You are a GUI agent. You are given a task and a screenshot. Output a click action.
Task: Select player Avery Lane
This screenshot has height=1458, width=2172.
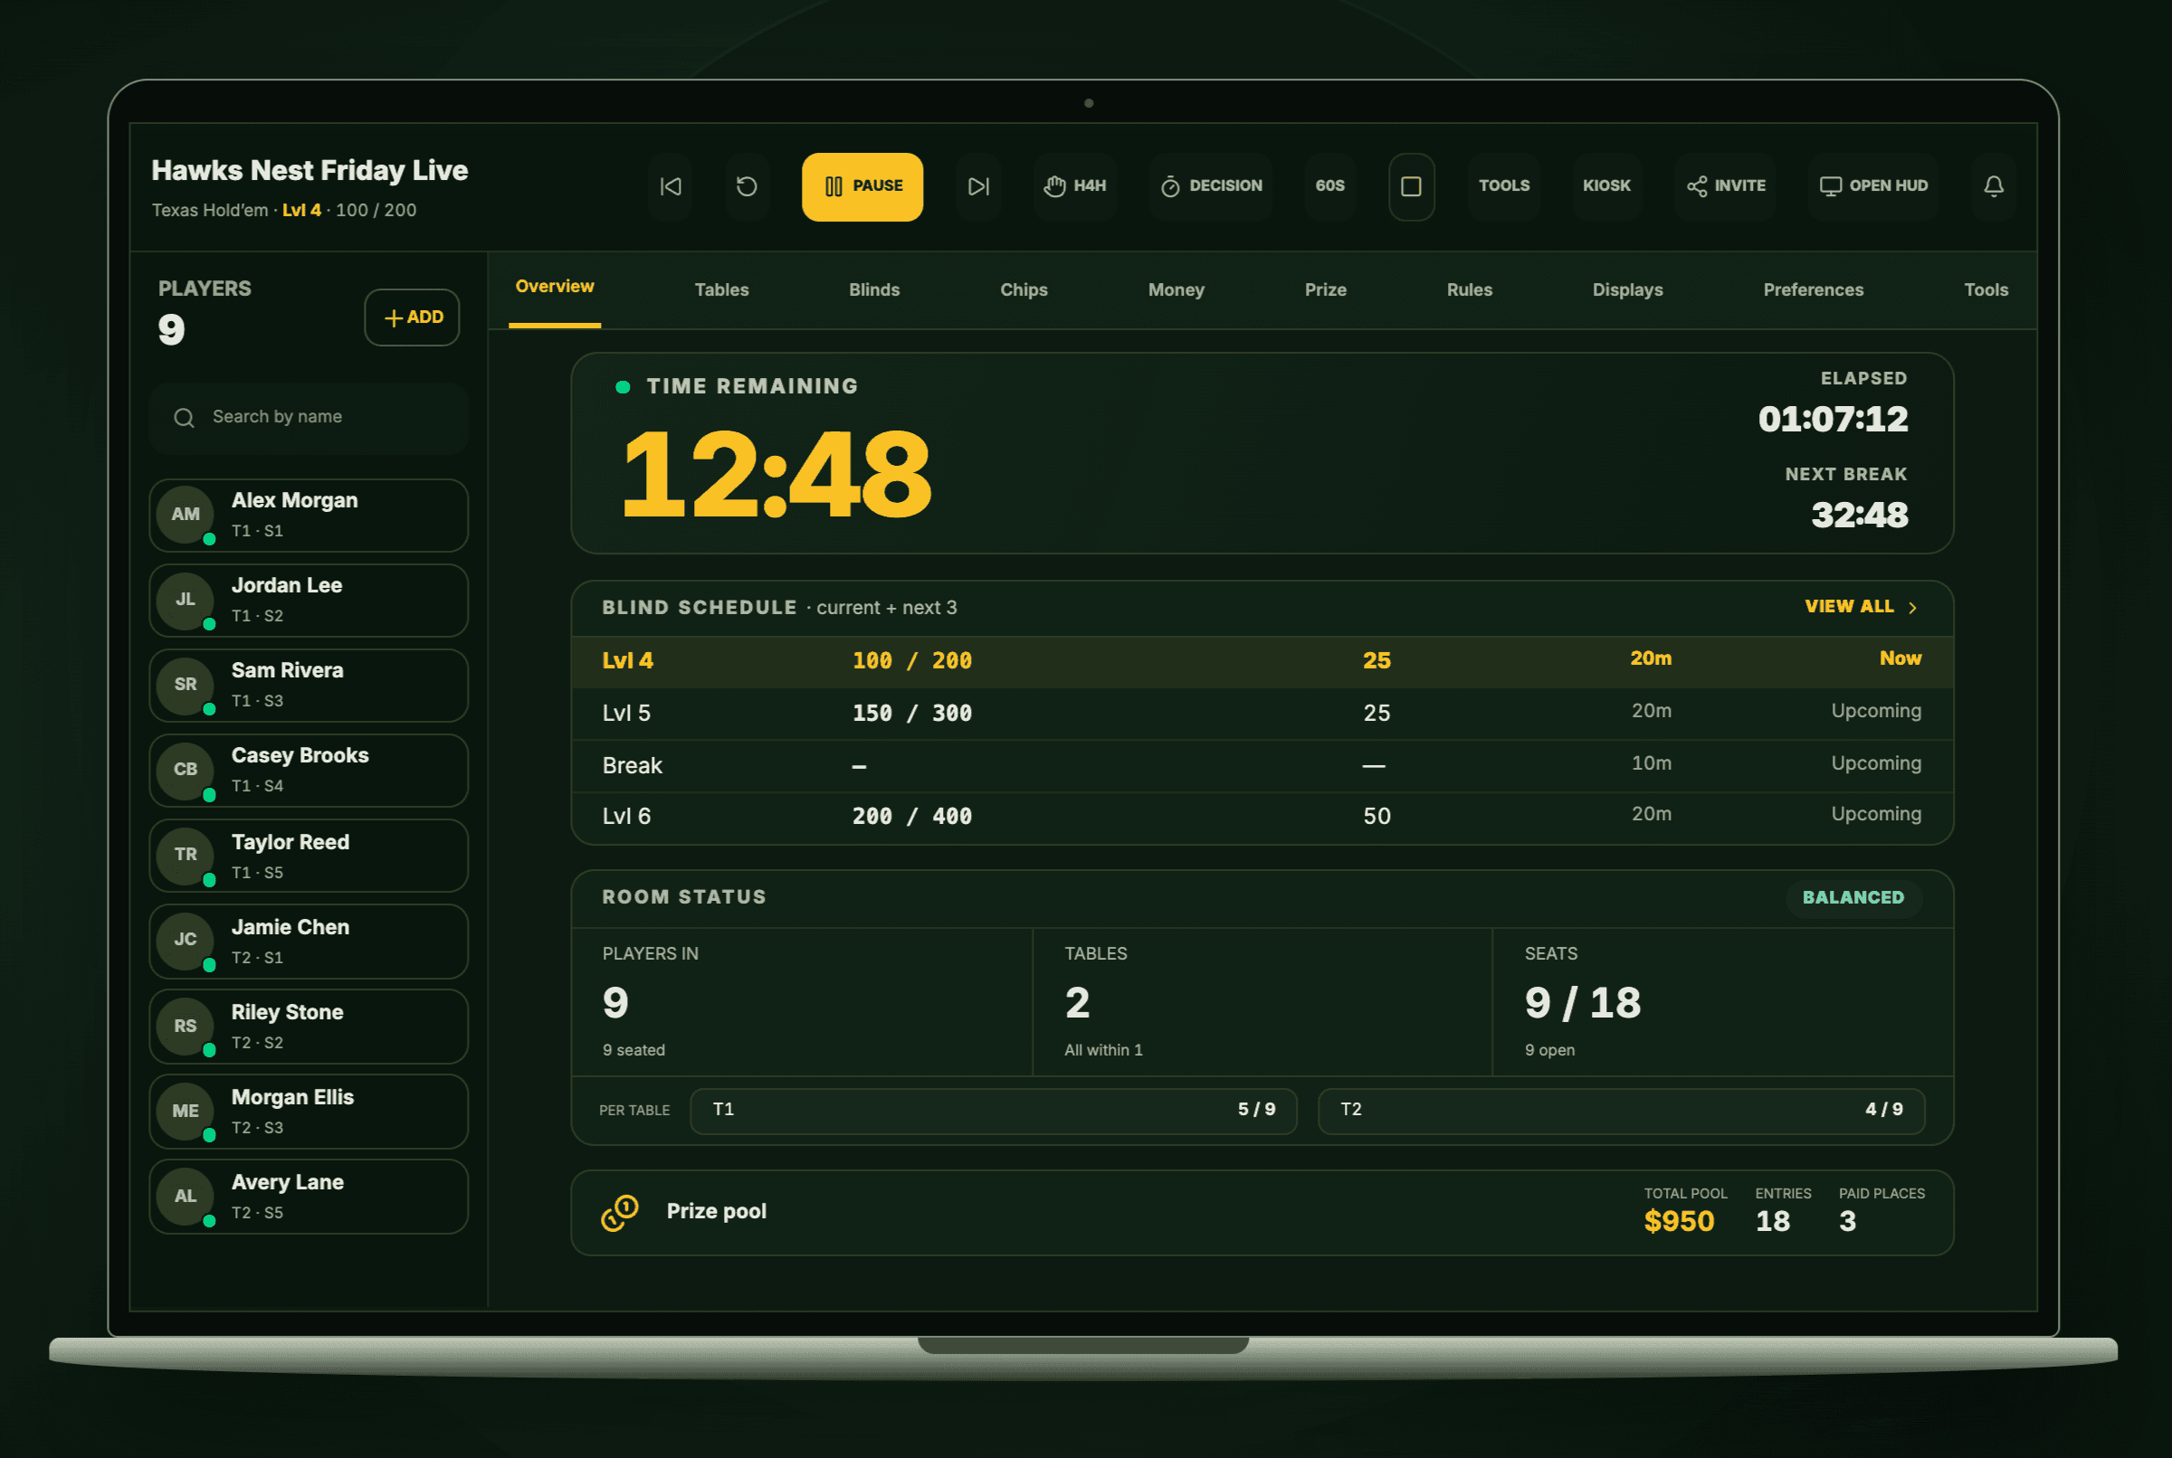pyautogui.click(x=309, y=1197)
